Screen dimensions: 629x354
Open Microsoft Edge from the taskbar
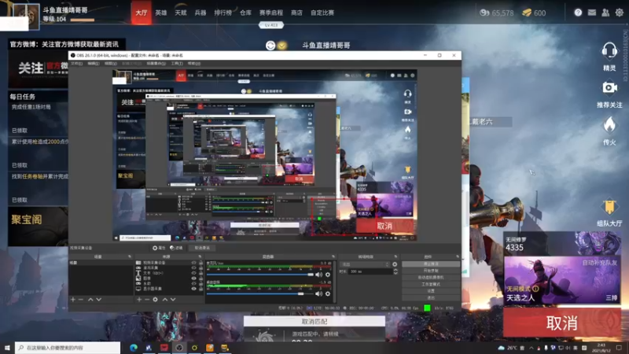133,348
